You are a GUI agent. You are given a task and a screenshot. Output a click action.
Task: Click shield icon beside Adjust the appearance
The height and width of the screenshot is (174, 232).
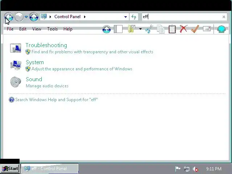(28, 69)
